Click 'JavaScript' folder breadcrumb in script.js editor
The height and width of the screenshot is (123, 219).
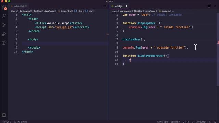[150, 11]
